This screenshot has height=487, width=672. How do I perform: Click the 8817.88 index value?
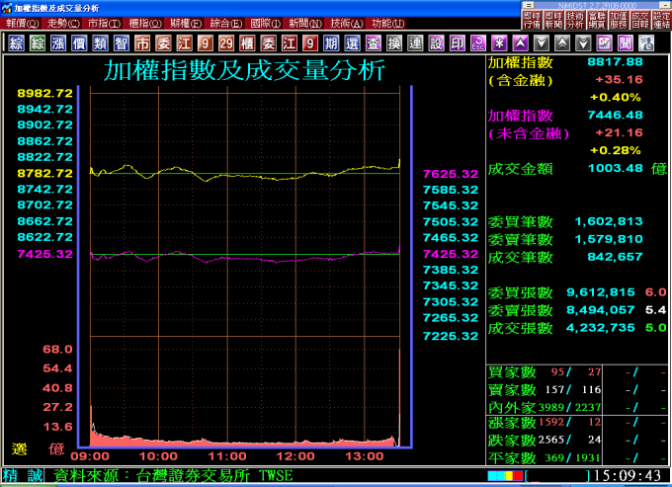[615, 62]
